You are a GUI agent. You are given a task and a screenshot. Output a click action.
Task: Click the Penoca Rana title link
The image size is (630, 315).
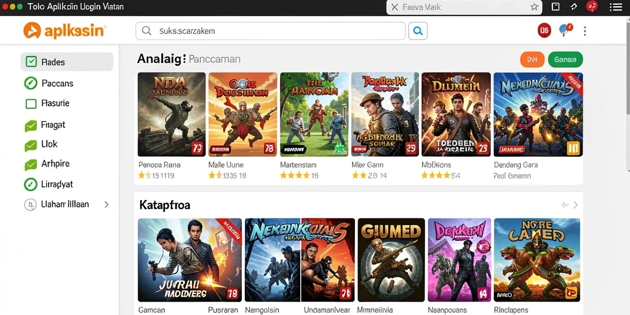159,165
